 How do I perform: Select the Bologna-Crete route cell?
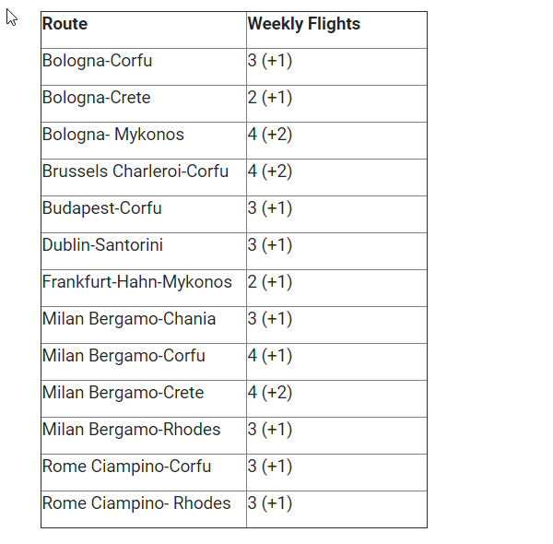pyautogui.click(x=144, y=103)
